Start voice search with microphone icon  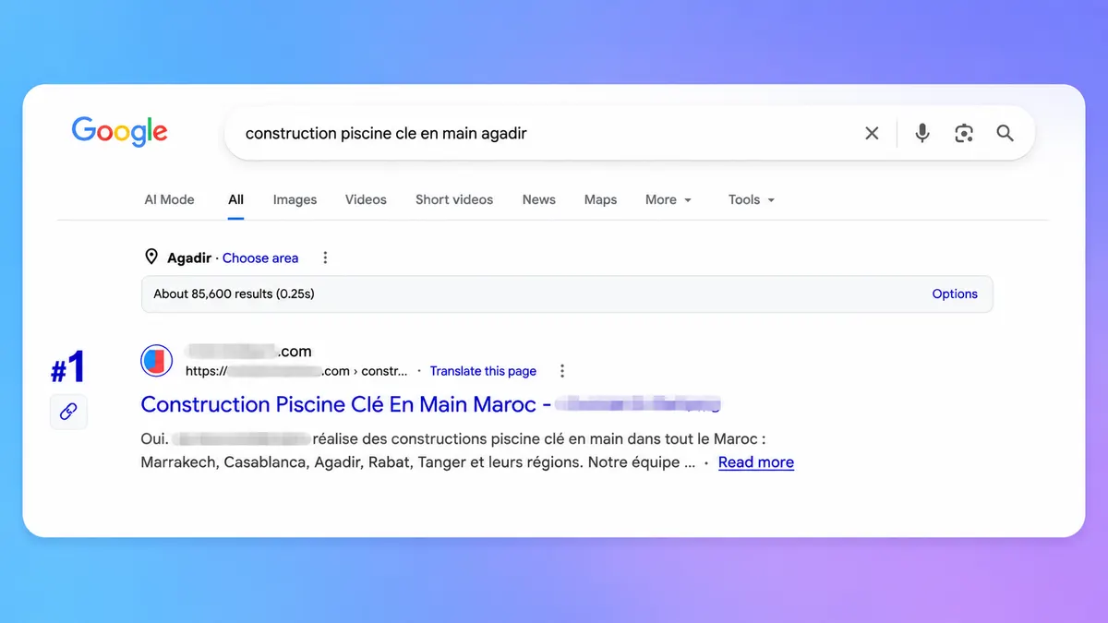[922, 133]
